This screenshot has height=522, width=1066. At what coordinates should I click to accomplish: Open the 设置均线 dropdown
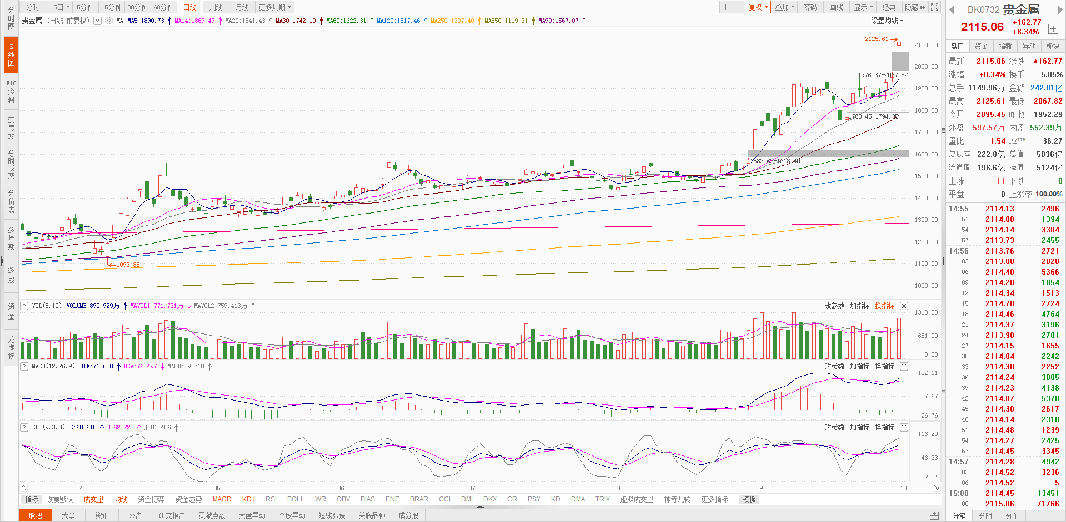coord(887,21)
